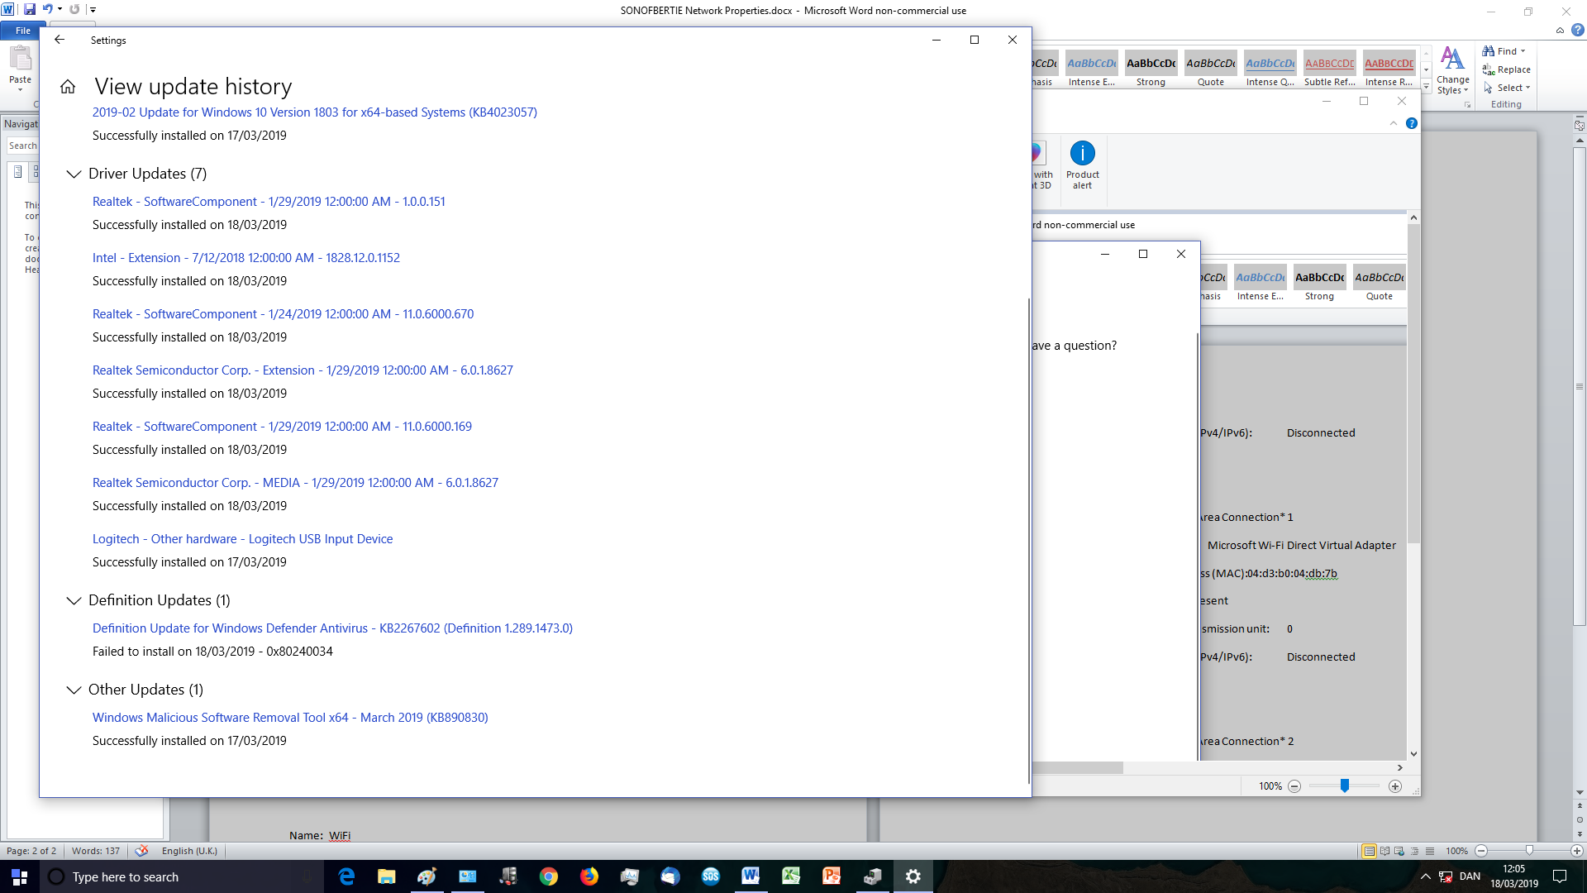Open Windows Defender Definition Update KB2267602 link
1587x893 pixels.
click(332, 628)
